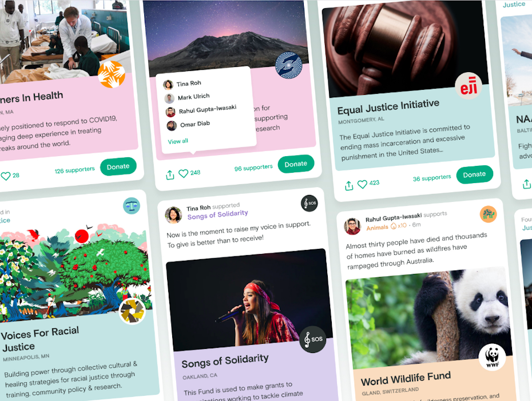Click orange Animals icon on Rahul's post

[488, 214]
